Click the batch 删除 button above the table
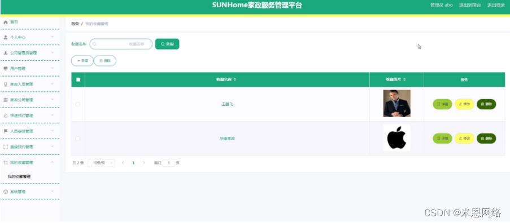Viewport: 510px width, 223px height. point(105,61)
